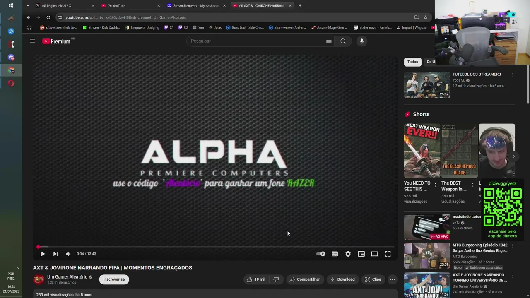Open Import | Wago.io bookmark

coord(412,28)
